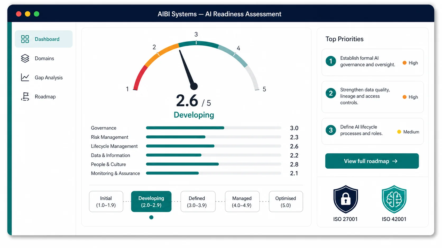This screenshot has width=442, height=248.
Task: Click the Risk Management score 2.3
Action: point(294,137)
